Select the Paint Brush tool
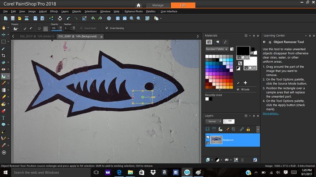Screen dimensions: 316x177 point(4,83)
